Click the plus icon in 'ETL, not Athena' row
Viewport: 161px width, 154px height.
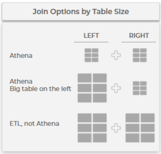(116, 128)
